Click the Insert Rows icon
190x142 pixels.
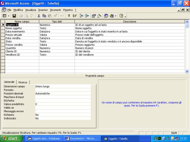point(81,16)
